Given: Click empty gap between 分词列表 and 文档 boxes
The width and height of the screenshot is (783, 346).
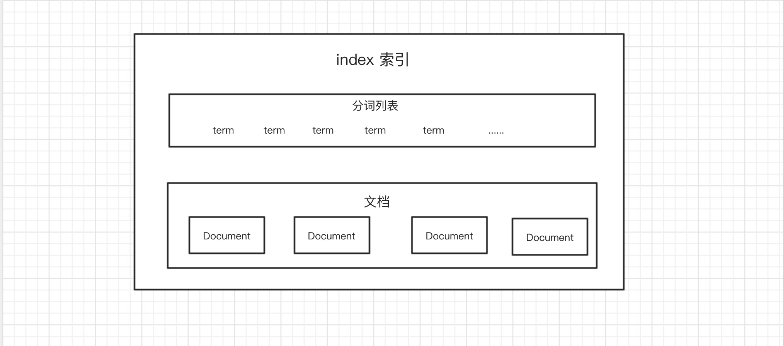Looking at the screenshot, I should tap(382, 165).
